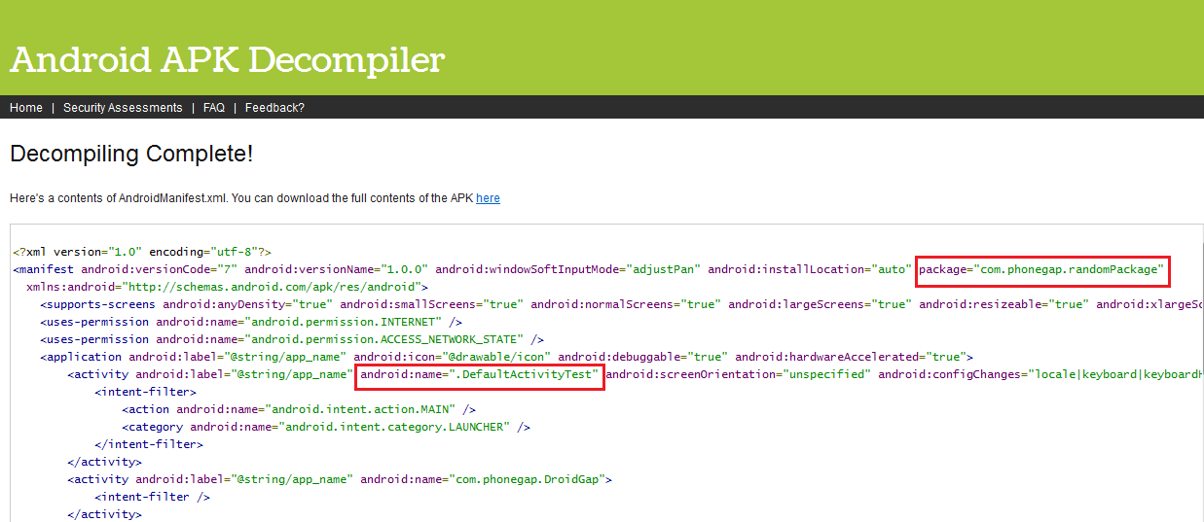Click the description sentence about AndroidManifest.xml
Screen dimensions: 1204x522
point(255,198)
